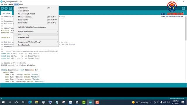Viewport: 187px width, 105px height.
Task: Open the orange Camtasia recorder taskbar icon
Action: point(97,102)
